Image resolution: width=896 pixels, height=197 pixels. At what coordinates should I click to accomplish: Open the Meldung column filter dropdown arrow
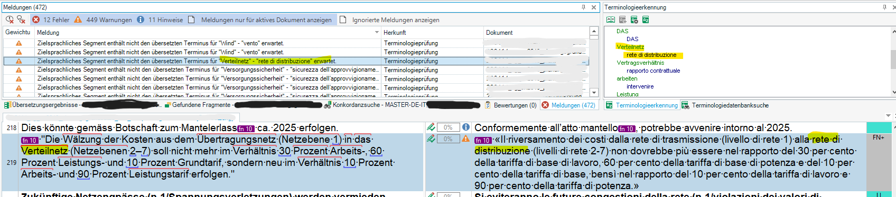pos(377,32)
